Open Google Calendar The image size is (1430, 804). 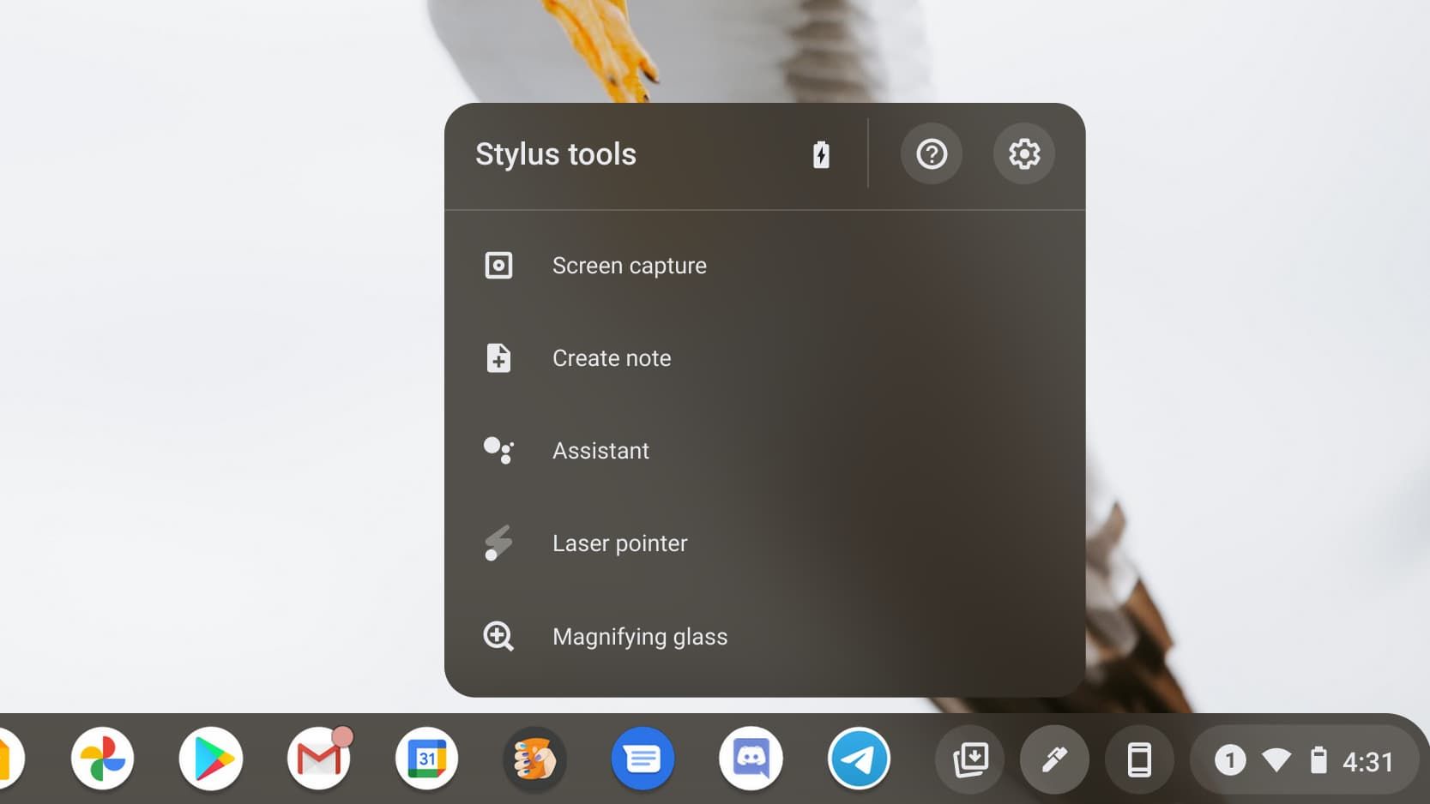(426, 759)
